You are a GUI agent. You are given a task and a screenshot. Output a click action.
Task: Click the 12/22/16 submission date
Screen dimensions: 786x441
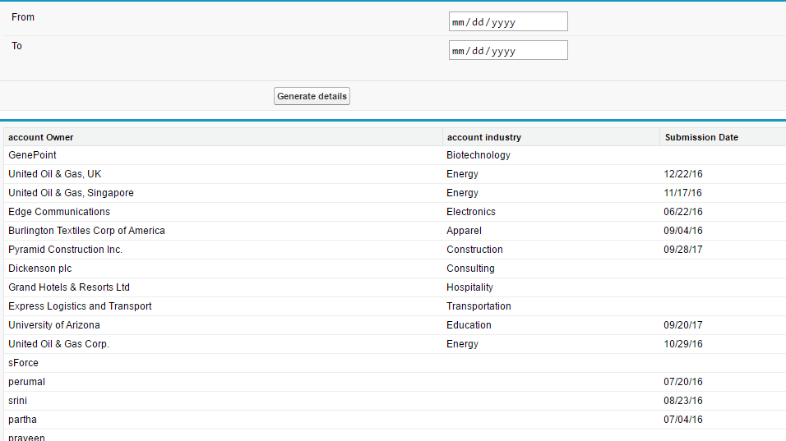pyautogui.click(x=682, y=174)
